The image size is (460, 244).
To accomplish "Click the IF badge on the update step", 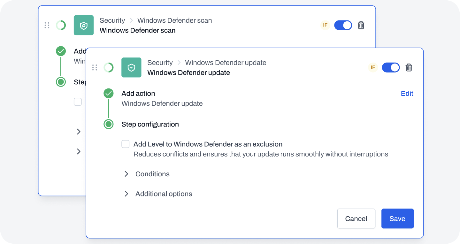I will (373, 67).
